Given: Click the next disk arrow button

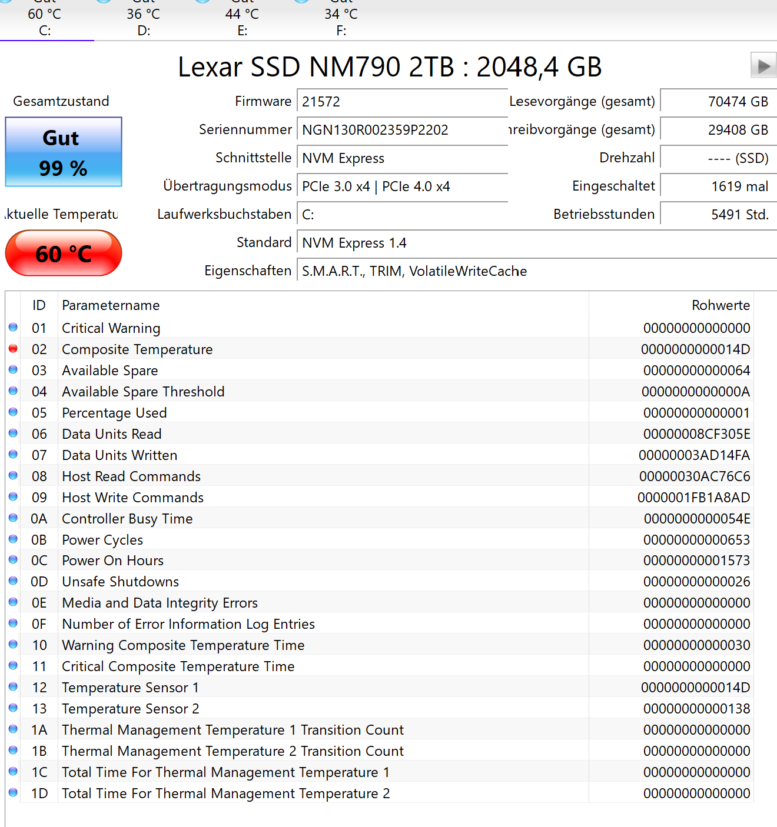Looking at the screenshot, I should pyautogui.click(x=763, y=65).
